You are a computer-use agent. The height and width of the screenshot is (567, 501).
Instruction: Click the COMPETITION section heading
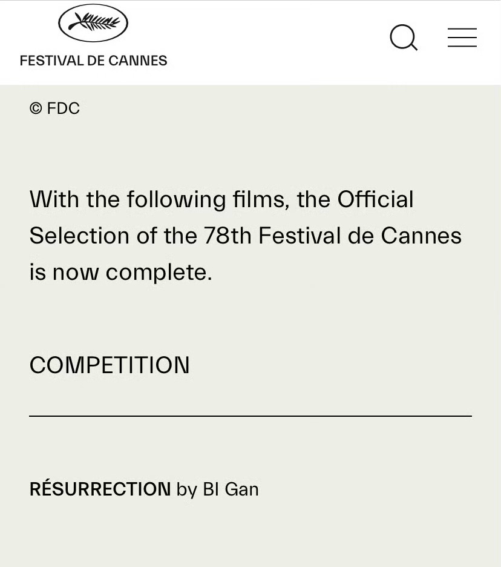110,365
